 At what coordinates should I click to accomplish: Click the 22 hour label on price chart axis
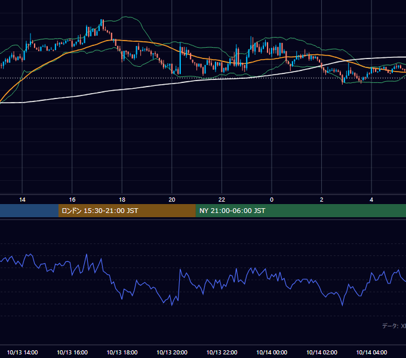tap(222, 200)
